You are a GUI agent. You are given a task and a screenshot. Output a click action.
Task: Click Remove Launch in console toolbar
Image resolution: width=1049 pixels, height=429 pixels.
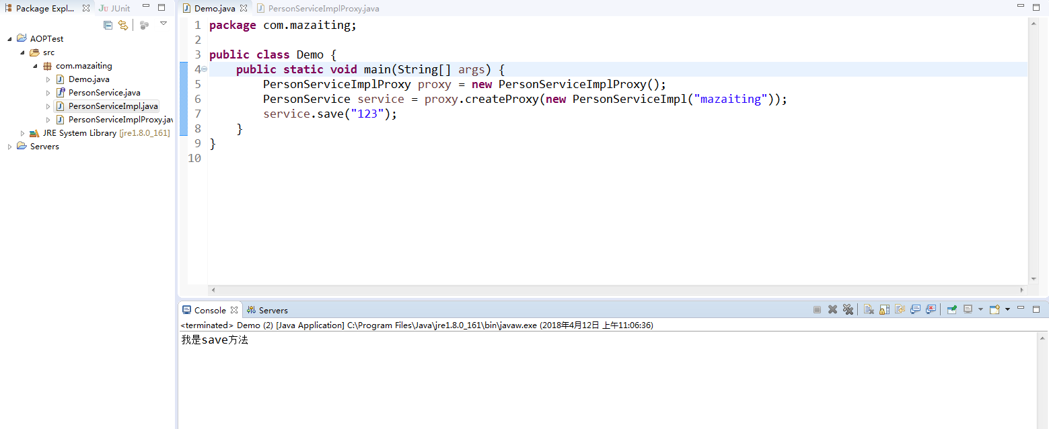coord(832,309)
